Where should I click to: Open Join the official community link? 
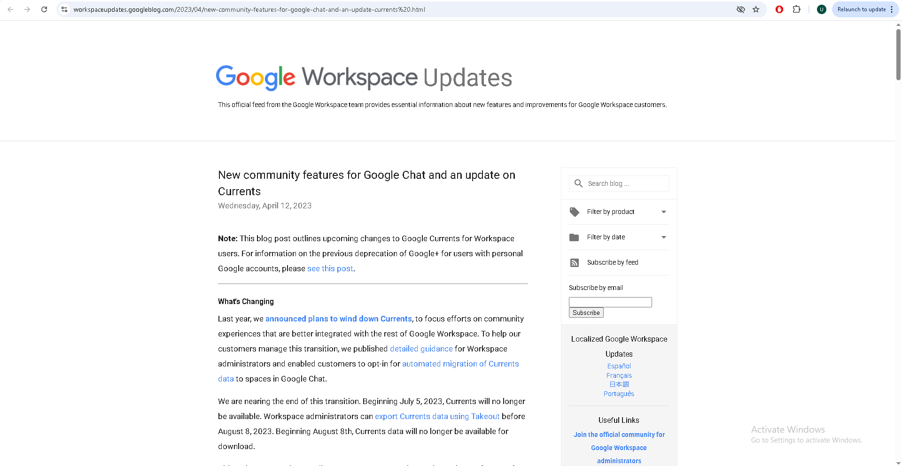click(619, 448)
